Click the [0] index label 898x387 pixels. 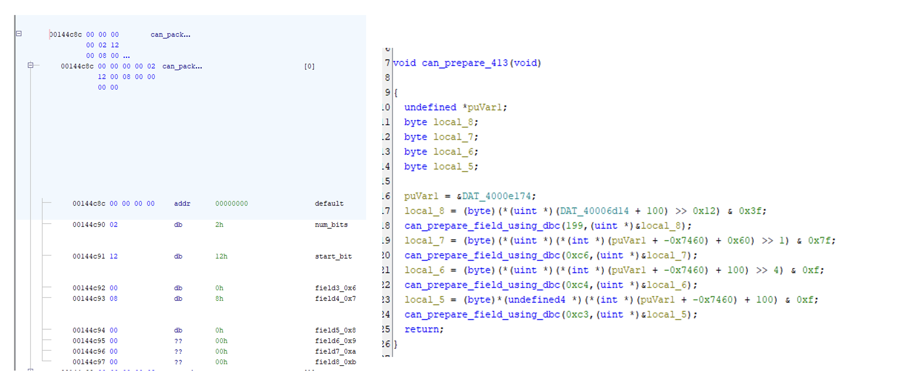309,66
